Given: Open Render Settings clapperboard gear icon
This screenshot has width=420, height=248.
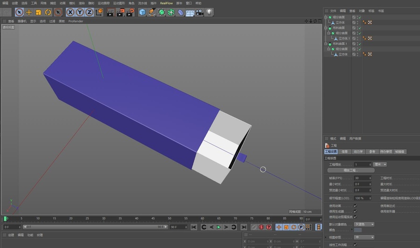Looking at the screenshot, I should point(130,12).
